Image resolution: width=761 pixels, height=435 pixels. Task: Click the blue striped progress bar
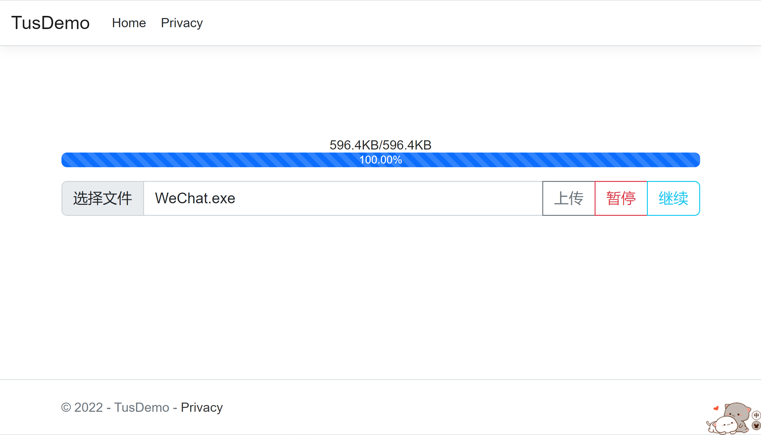pyautogui.click(x=381, y=160)
